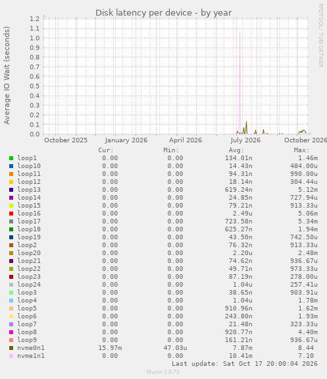Click the loop15 legend label

point(29,206)
